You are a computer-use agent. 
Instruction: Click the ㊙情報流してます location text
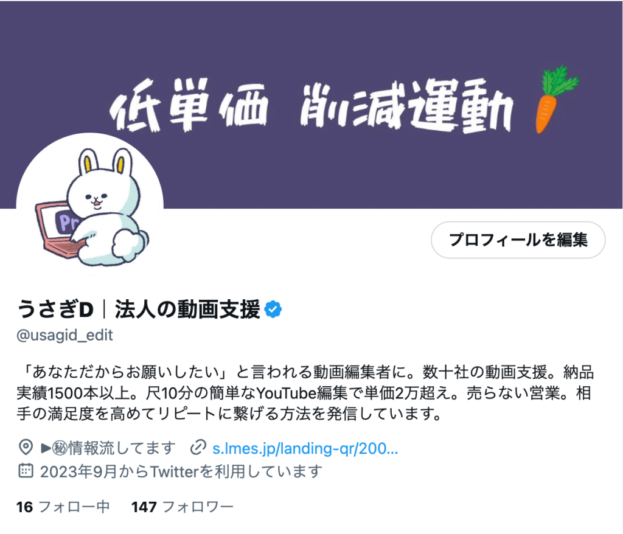point(108,448)
